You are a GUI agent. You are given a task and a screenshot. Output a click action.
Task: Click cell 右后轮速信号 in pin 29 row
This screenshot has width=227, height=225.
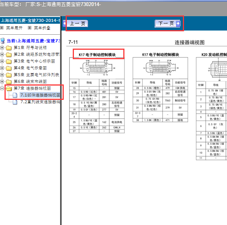[180, 93]
